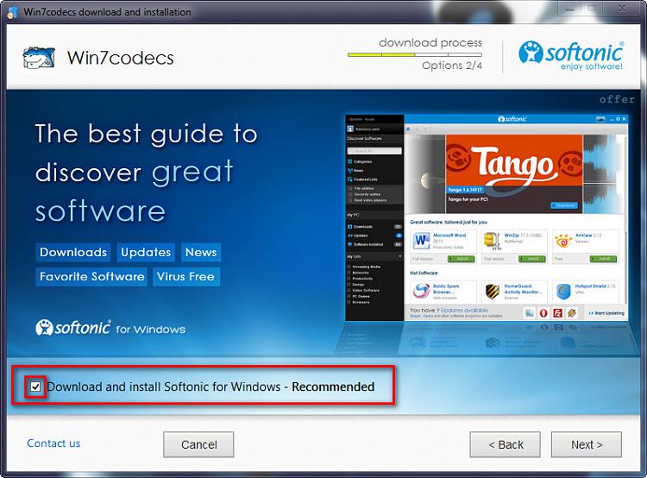The height and width of the screenshot is (478, 647).
Task: Click the Next > button
Action: (587, 444)
